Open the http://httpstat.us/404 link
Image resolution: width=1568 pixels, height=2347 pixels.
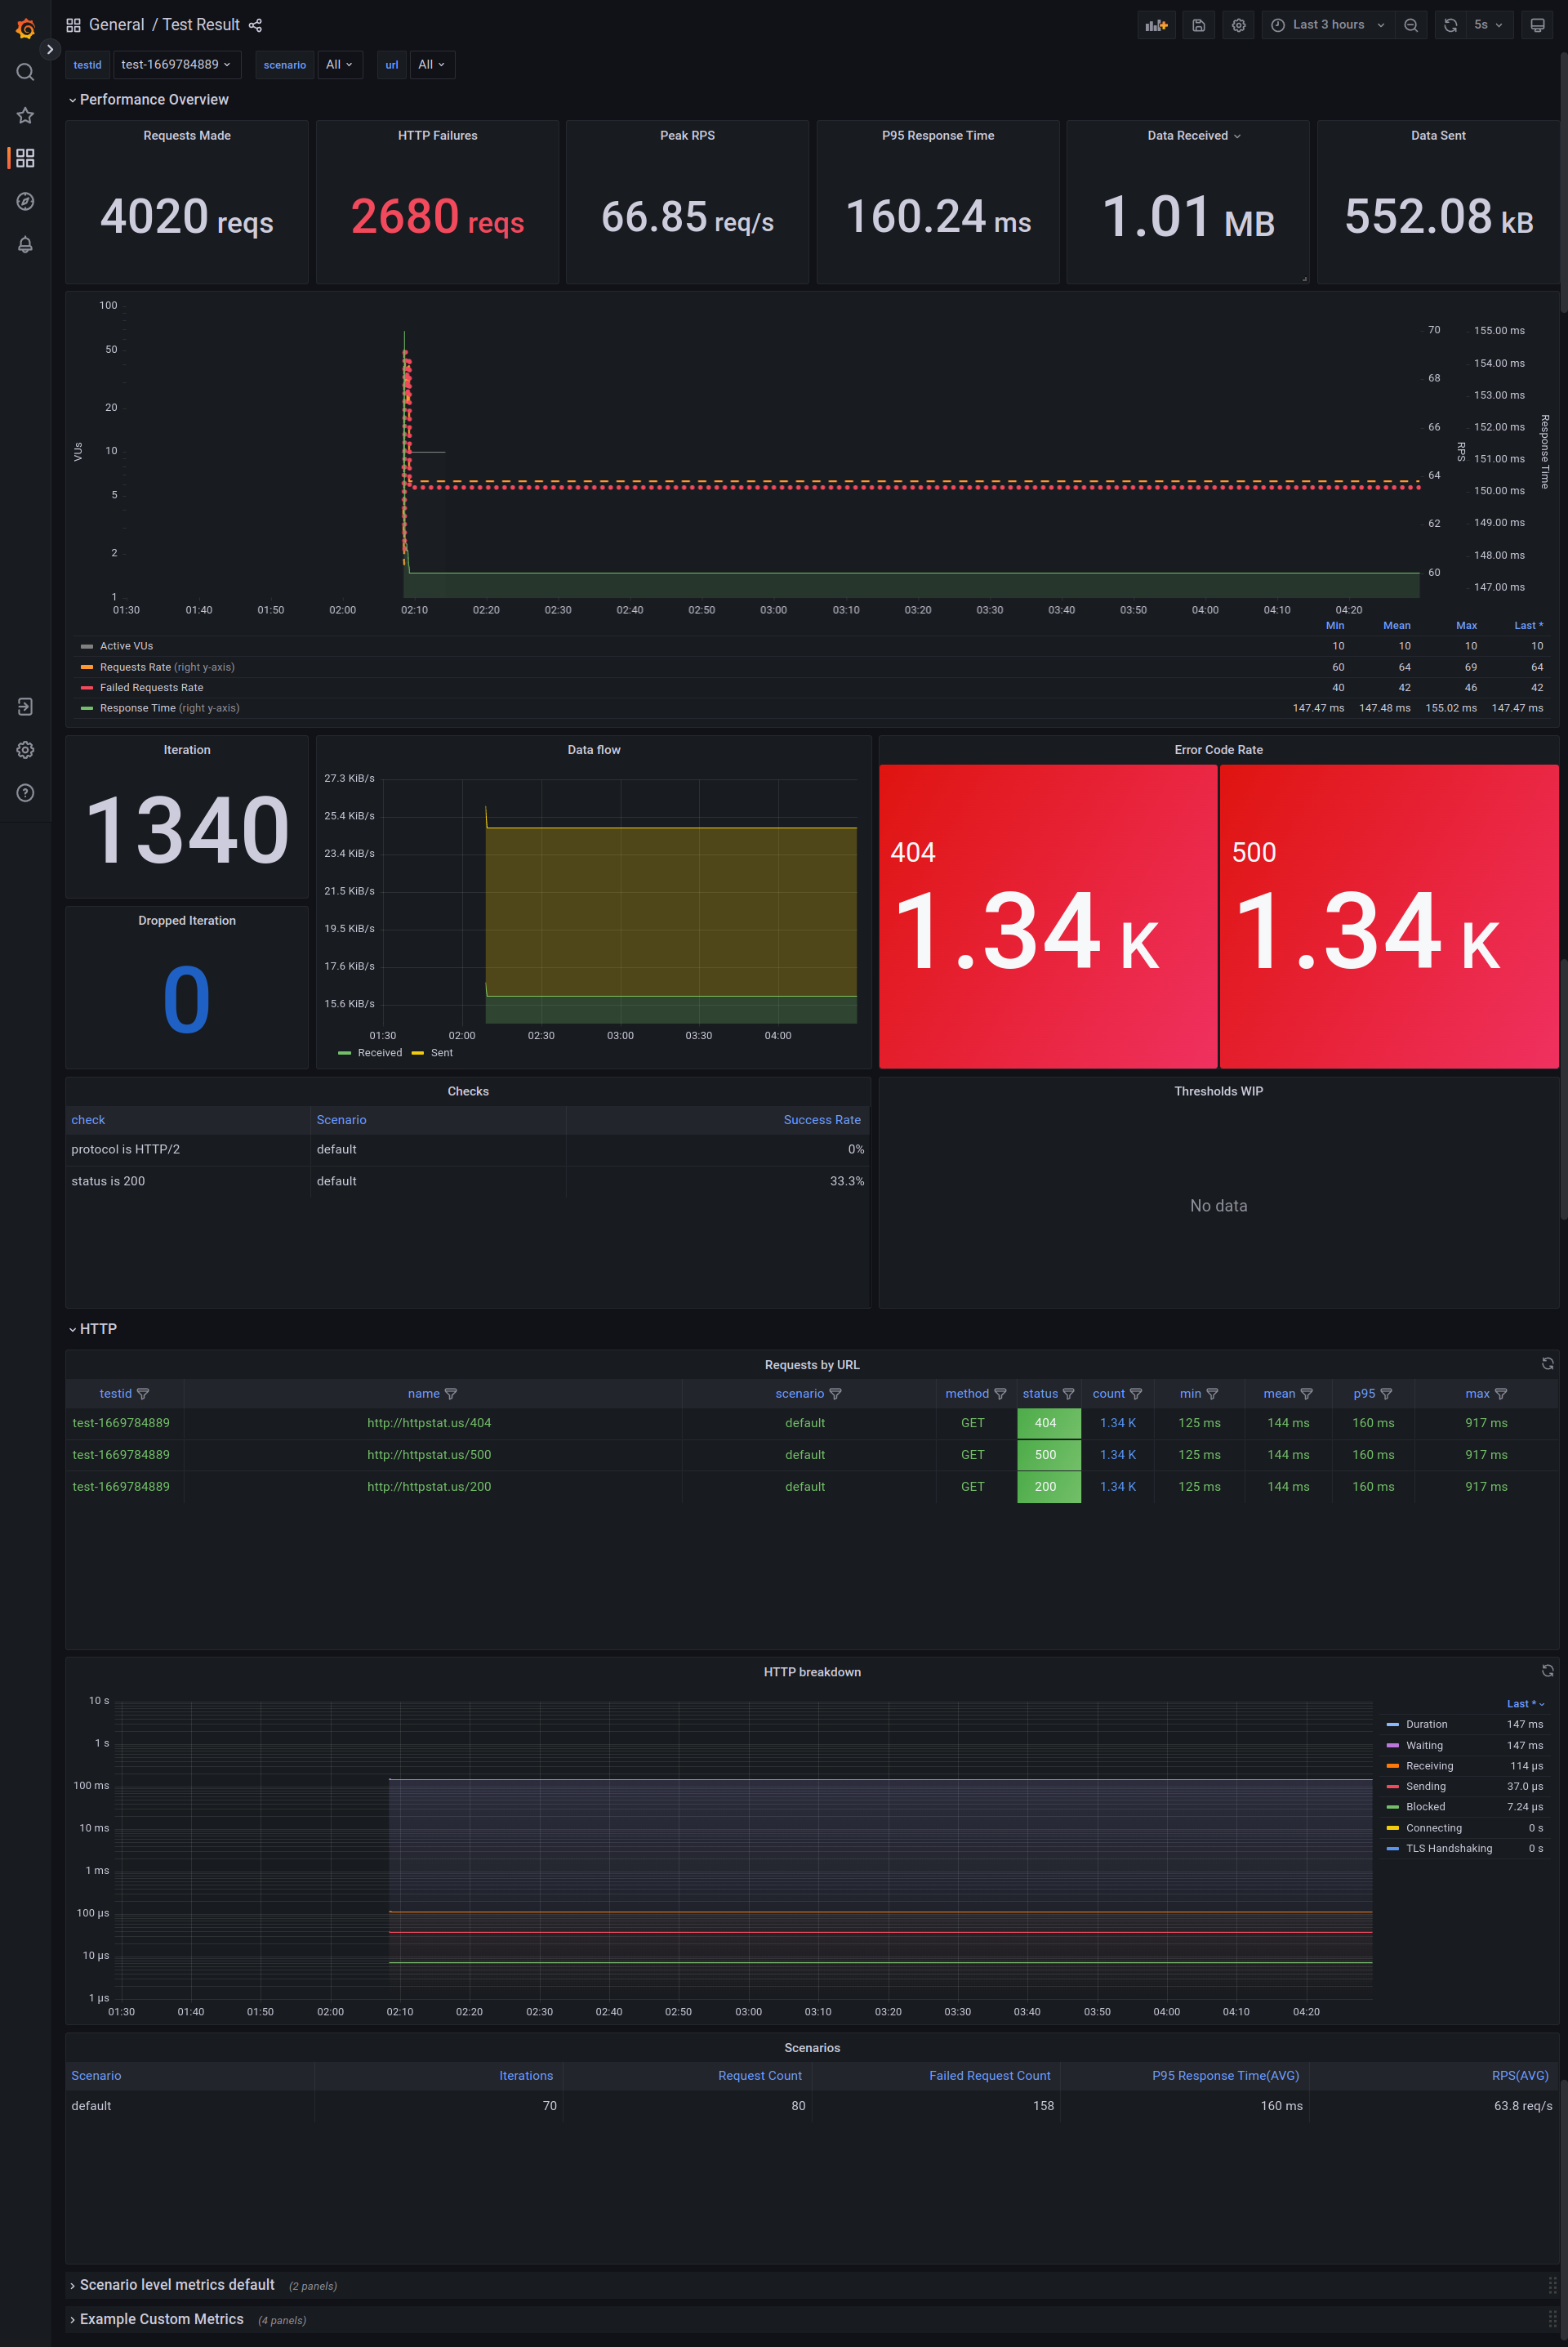tap(429, 1423)
